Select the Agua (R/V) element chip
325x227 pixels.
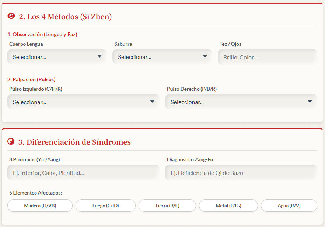pos(289,206)
